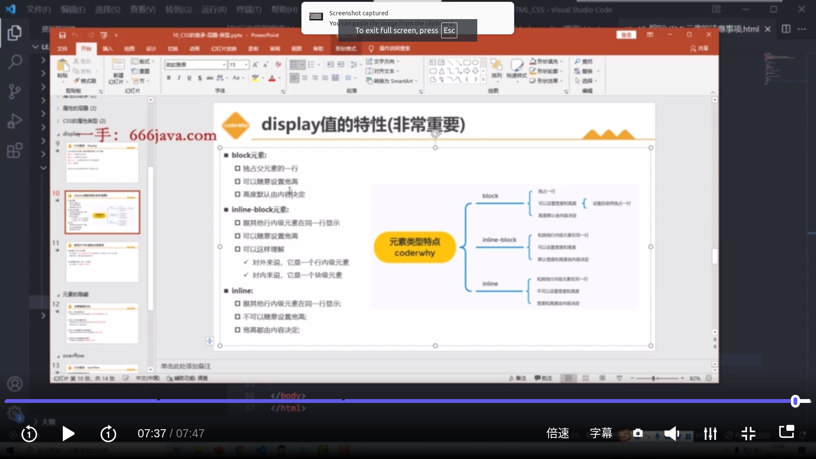Viewport: 816px width, 459px height.
Task: Mute the video volume
Action: [672, 433]
